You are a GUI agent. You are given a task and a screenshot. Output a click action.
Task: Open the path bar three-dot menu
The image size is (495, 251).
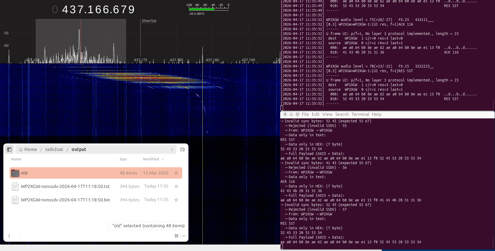click(x=172, y=149)
